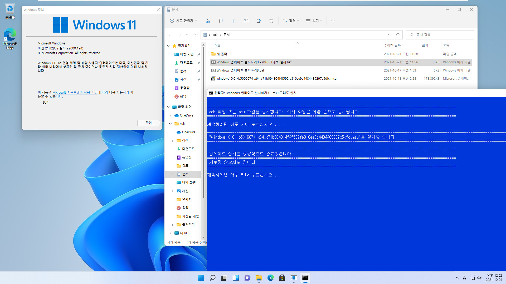Viewport: 506px width, 284px height.
Task: Click the suk breadcrumb in address bar
Action: [x=215, y=35]
